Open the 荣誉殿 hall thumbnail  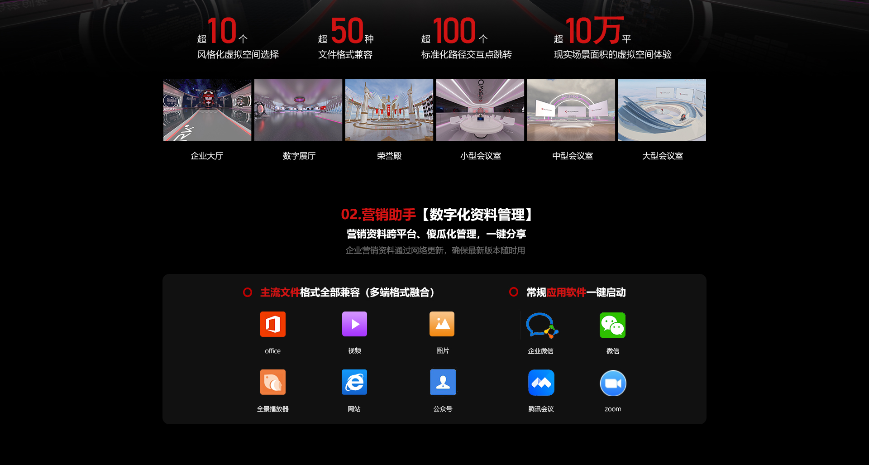click(389, 110)
